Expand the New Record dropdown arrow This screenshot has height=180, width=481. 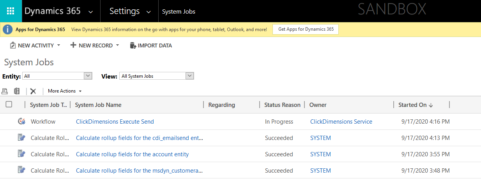[x=117, y=45]
